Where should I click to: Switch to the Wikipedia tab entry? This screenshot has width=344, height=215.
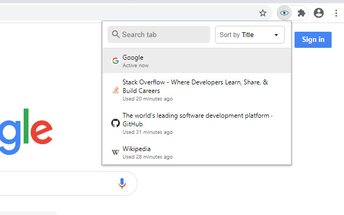(197, 152)
